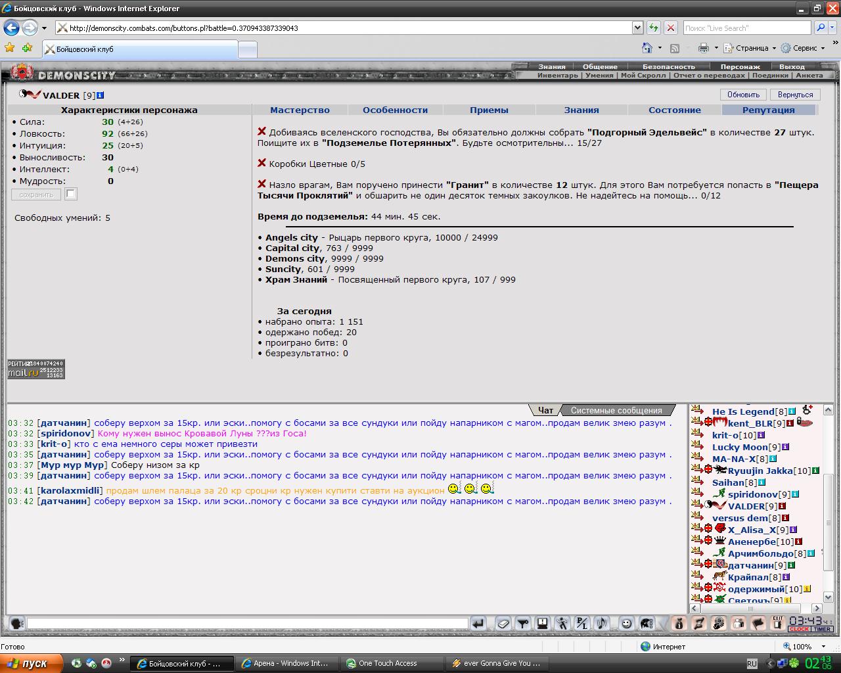
Task: Open the Анкета link
Action: click(809, 75)
